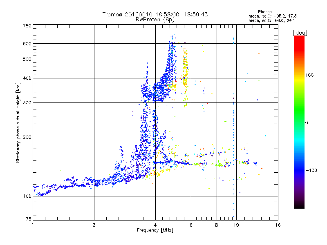Click the y-axis tick label '400'
The height and width of the screenshot is (245, 327).
point(27,78)
